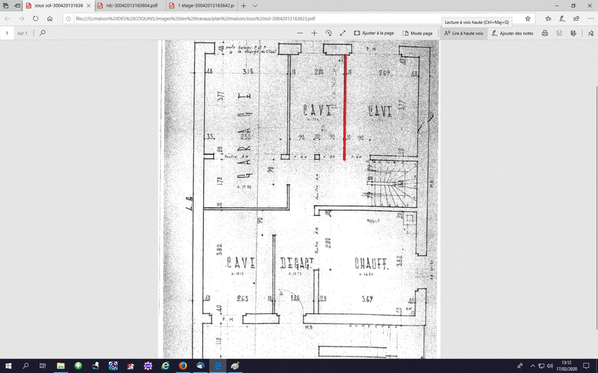Image resolution: width=598 pixels, height=373 pixels.
Task: Share this page
Action: click(577, 19)
